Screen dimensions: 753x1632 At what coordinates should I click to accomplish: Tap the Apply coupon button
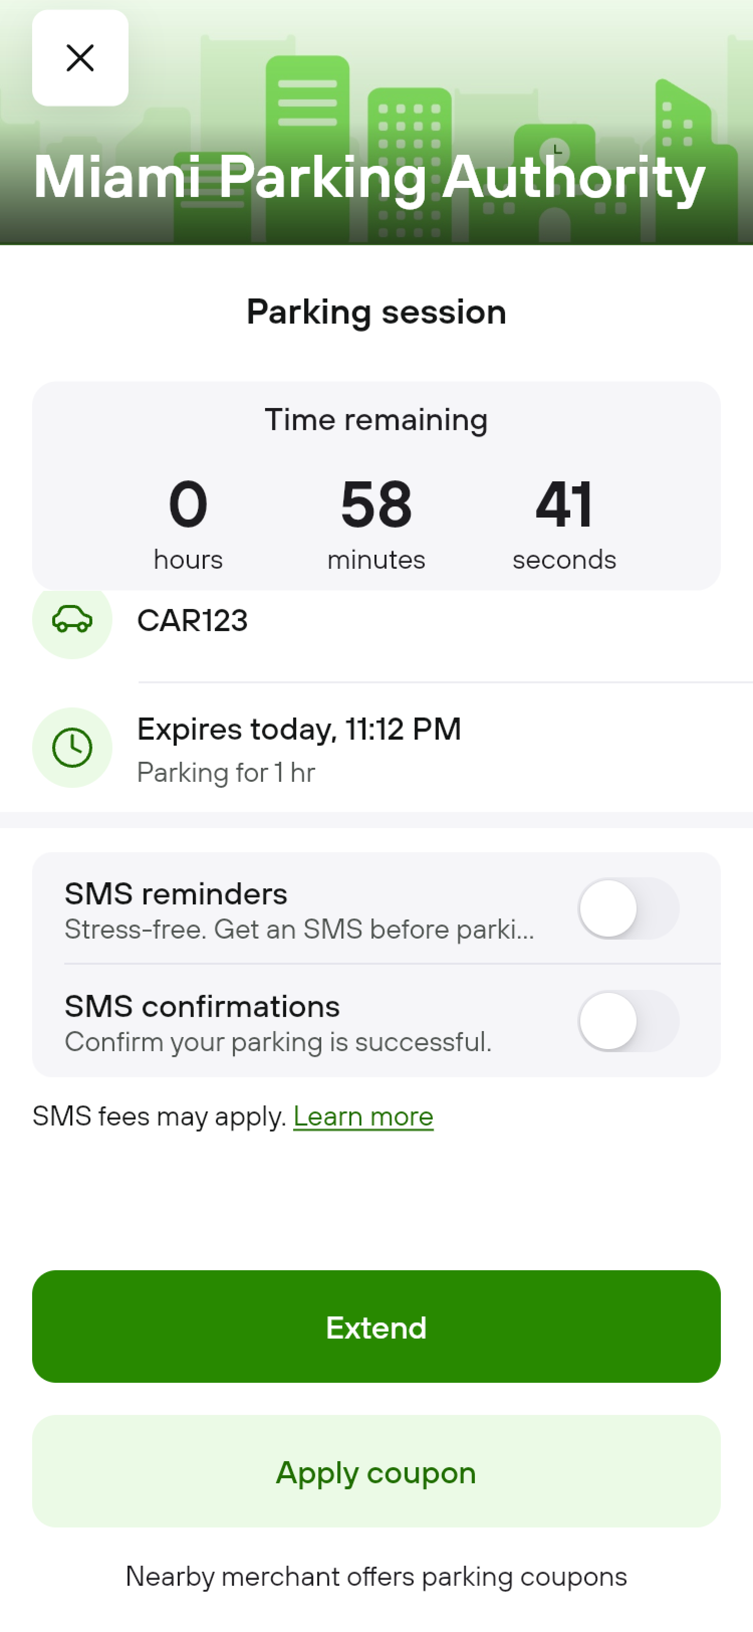(x=376, y=1472)
